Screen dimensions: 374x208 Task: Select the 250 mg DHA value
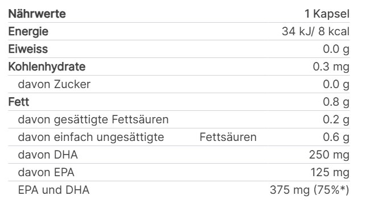[329, 155]
